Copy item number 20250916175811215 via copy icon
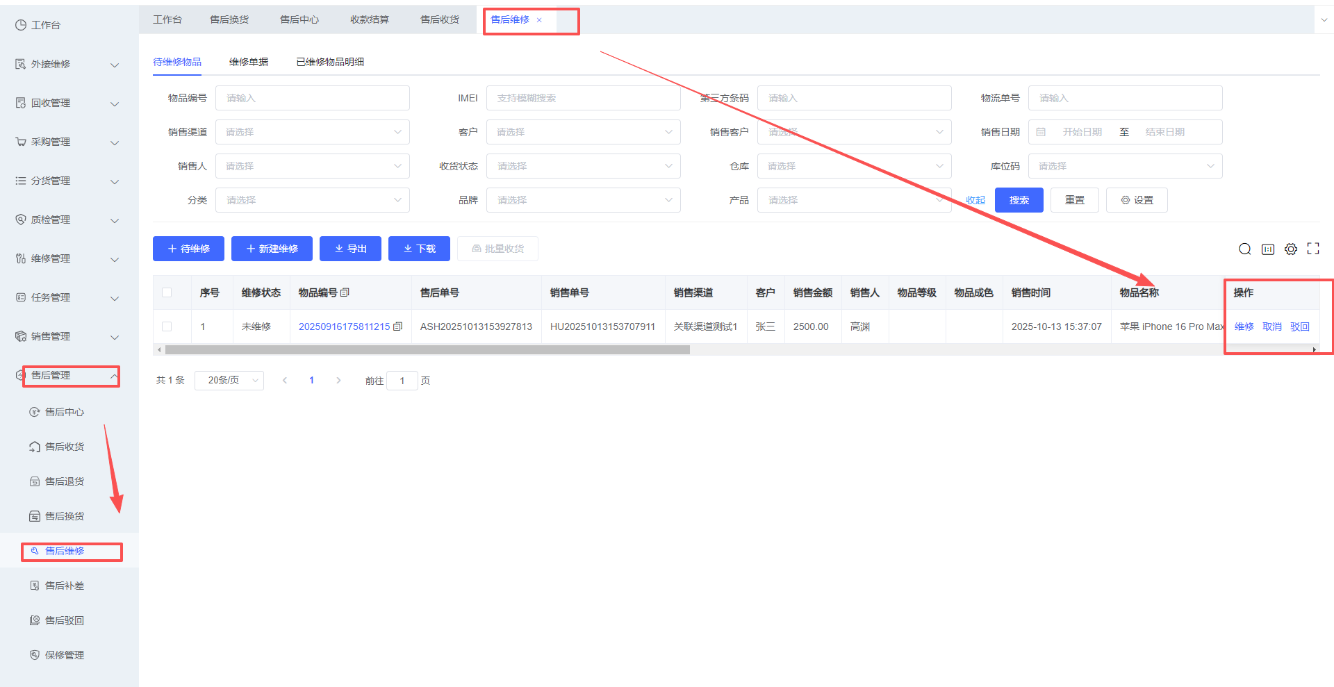The image size is (1334, 687). point(397,326)
